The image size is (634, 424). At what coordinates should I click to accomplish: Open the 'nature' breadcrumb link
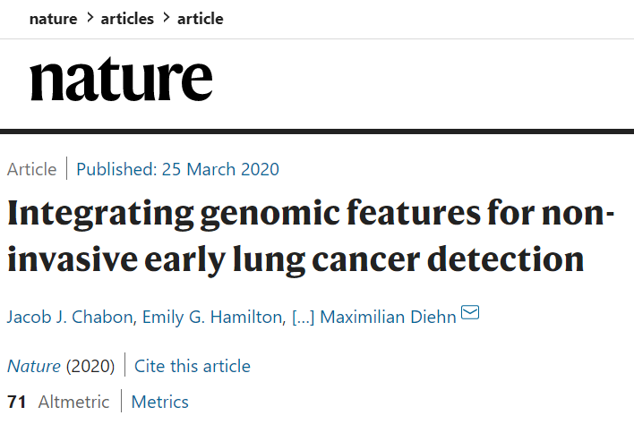click(53, 18)
